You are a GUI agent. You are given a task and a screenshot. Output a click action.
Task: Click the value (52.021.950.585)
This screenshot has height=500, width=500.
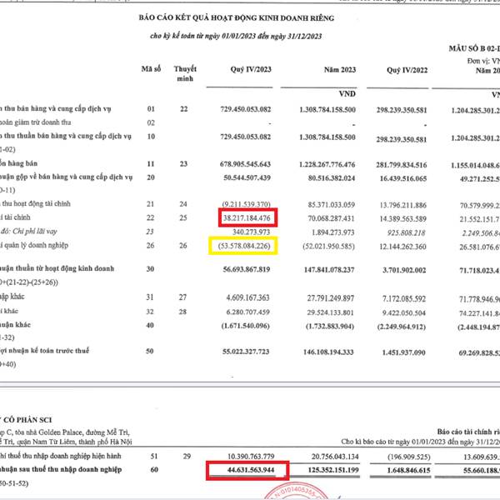click(x=329, y=246)
